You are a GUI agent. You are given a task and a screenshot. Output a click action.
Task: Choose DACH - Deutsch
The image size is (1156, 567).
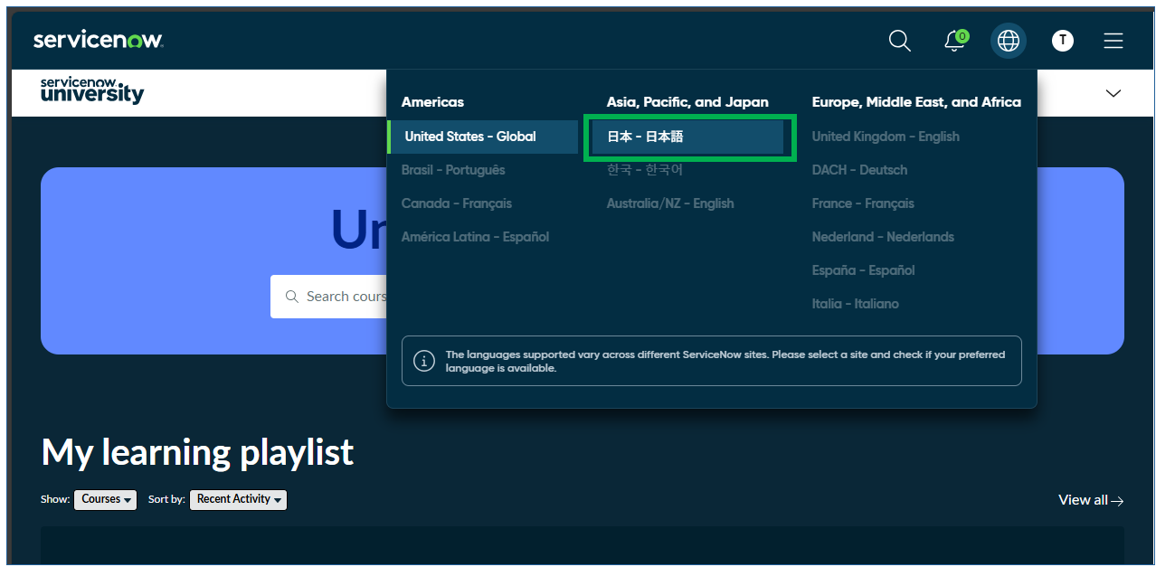[859, 170]
